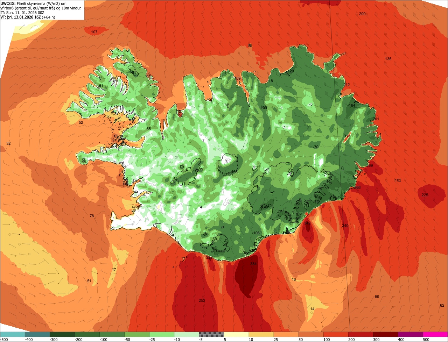Image resolution: width=448 pixels, height=342 pixels.
Task: Click the '107' flux value on the map
Action: 94,32
